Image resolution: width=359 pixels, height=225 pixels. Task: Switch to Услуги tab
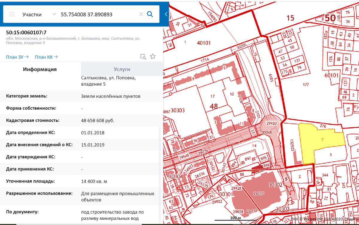pyautogui.click(x=122, y=69)
